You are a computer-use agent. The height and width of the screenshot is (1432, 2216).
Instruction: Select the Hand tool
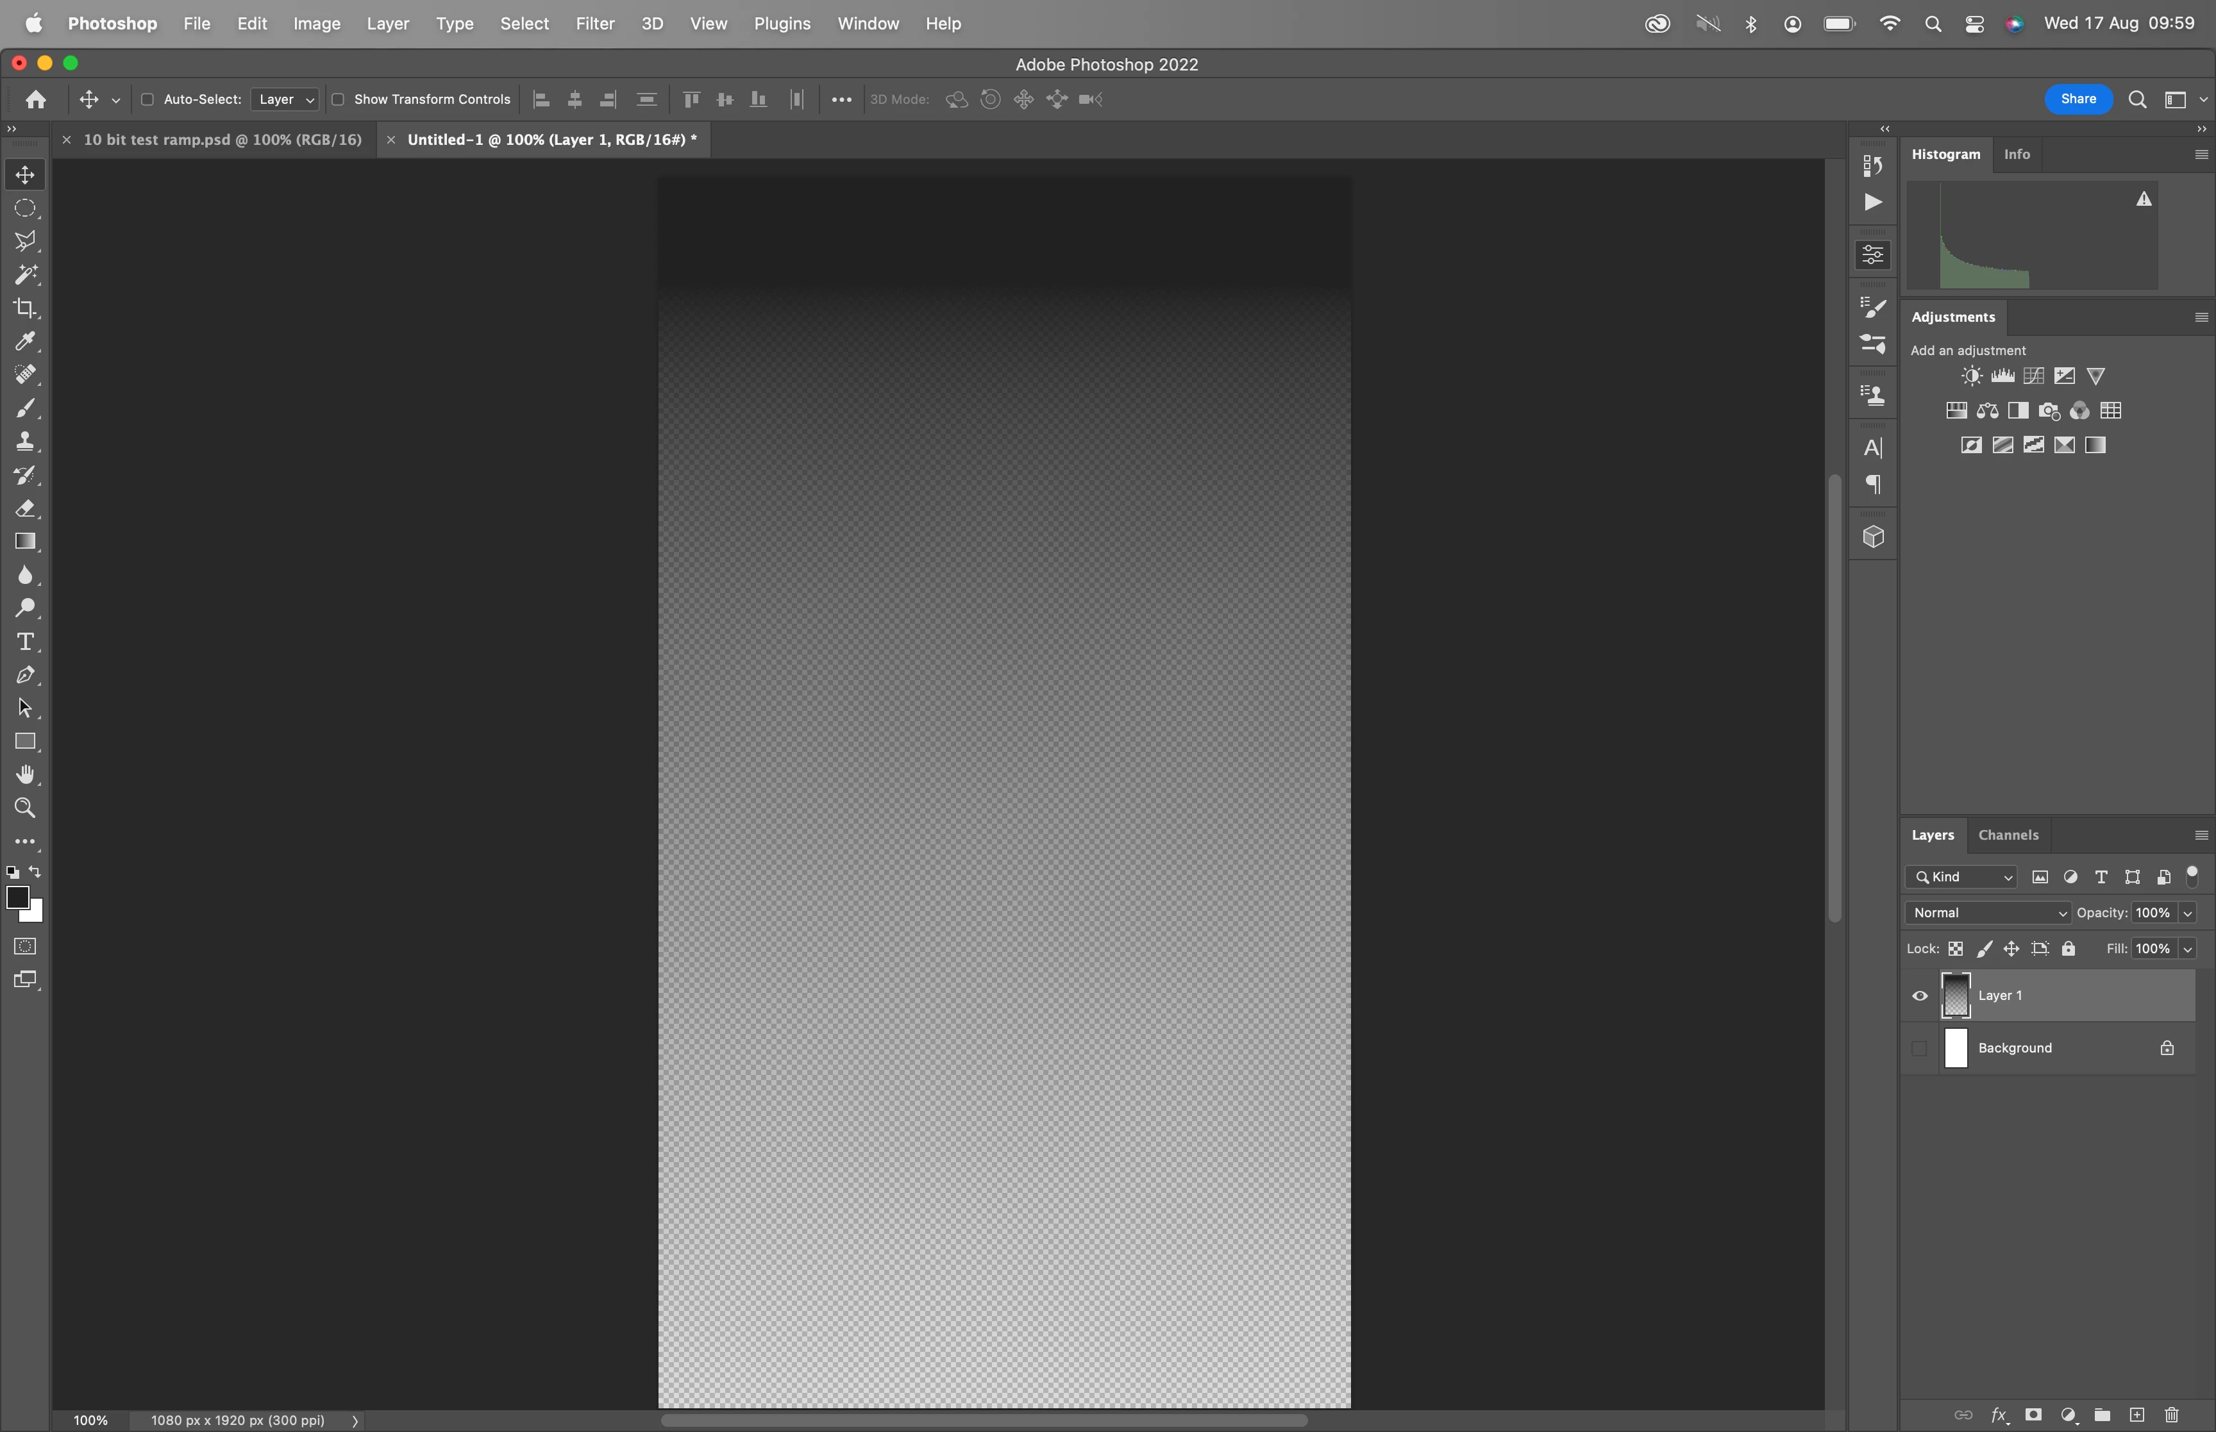pos(25,774)
